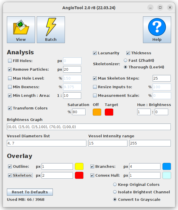178x210 pixels.
Task: Open the red Target color swatch
Action: click(109, 112)
